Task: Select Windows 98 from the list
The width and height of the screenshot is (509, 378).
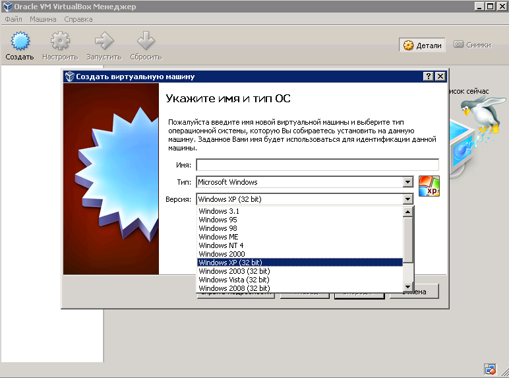Action: 300,228
